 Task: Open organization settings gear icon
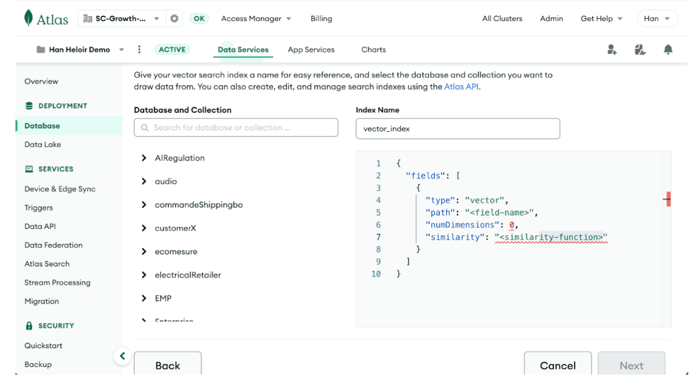click(174, 18)
